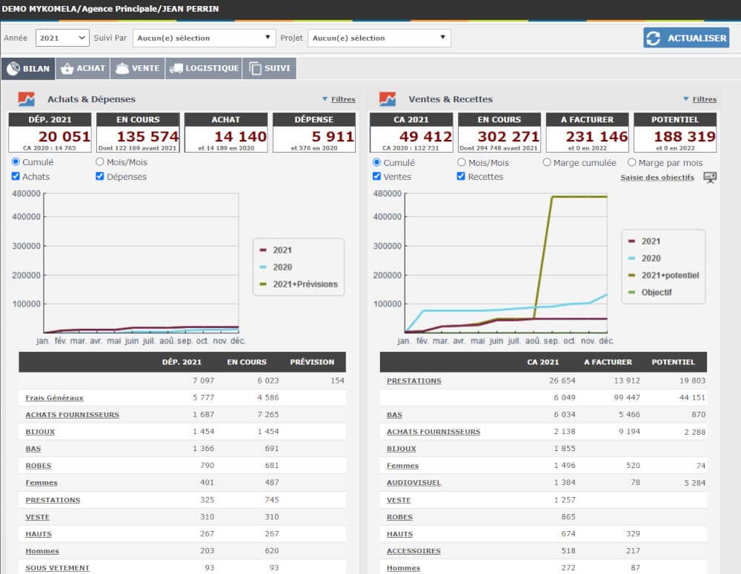Click the POTENTIEL 188 319 card
Viewport: 741px width, 574px height.
pos(675,133)
